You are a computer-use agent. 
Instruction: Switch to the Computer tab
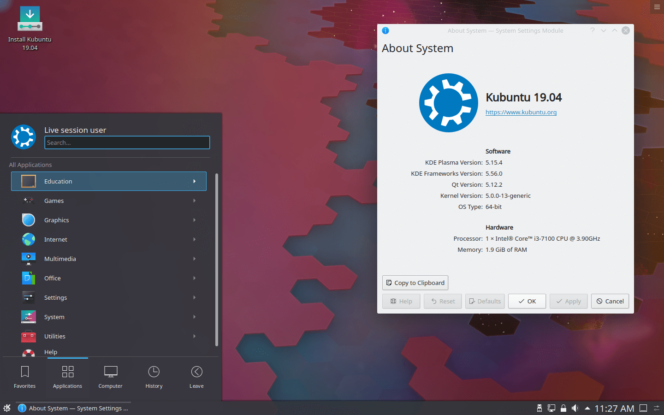(110, 377)
